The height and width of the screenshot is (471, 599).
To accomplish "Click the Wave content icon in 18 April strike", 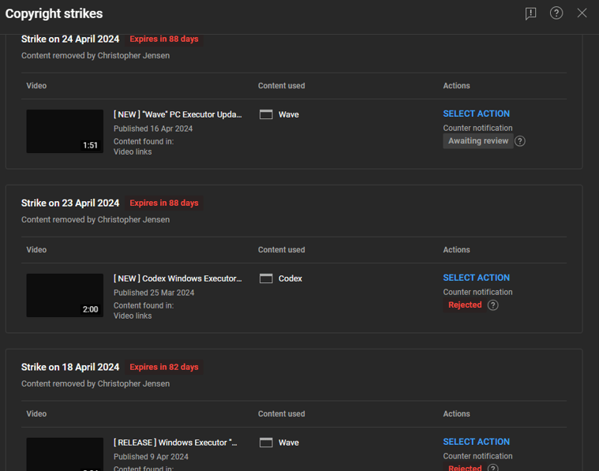I will click(x=266, y=443).
